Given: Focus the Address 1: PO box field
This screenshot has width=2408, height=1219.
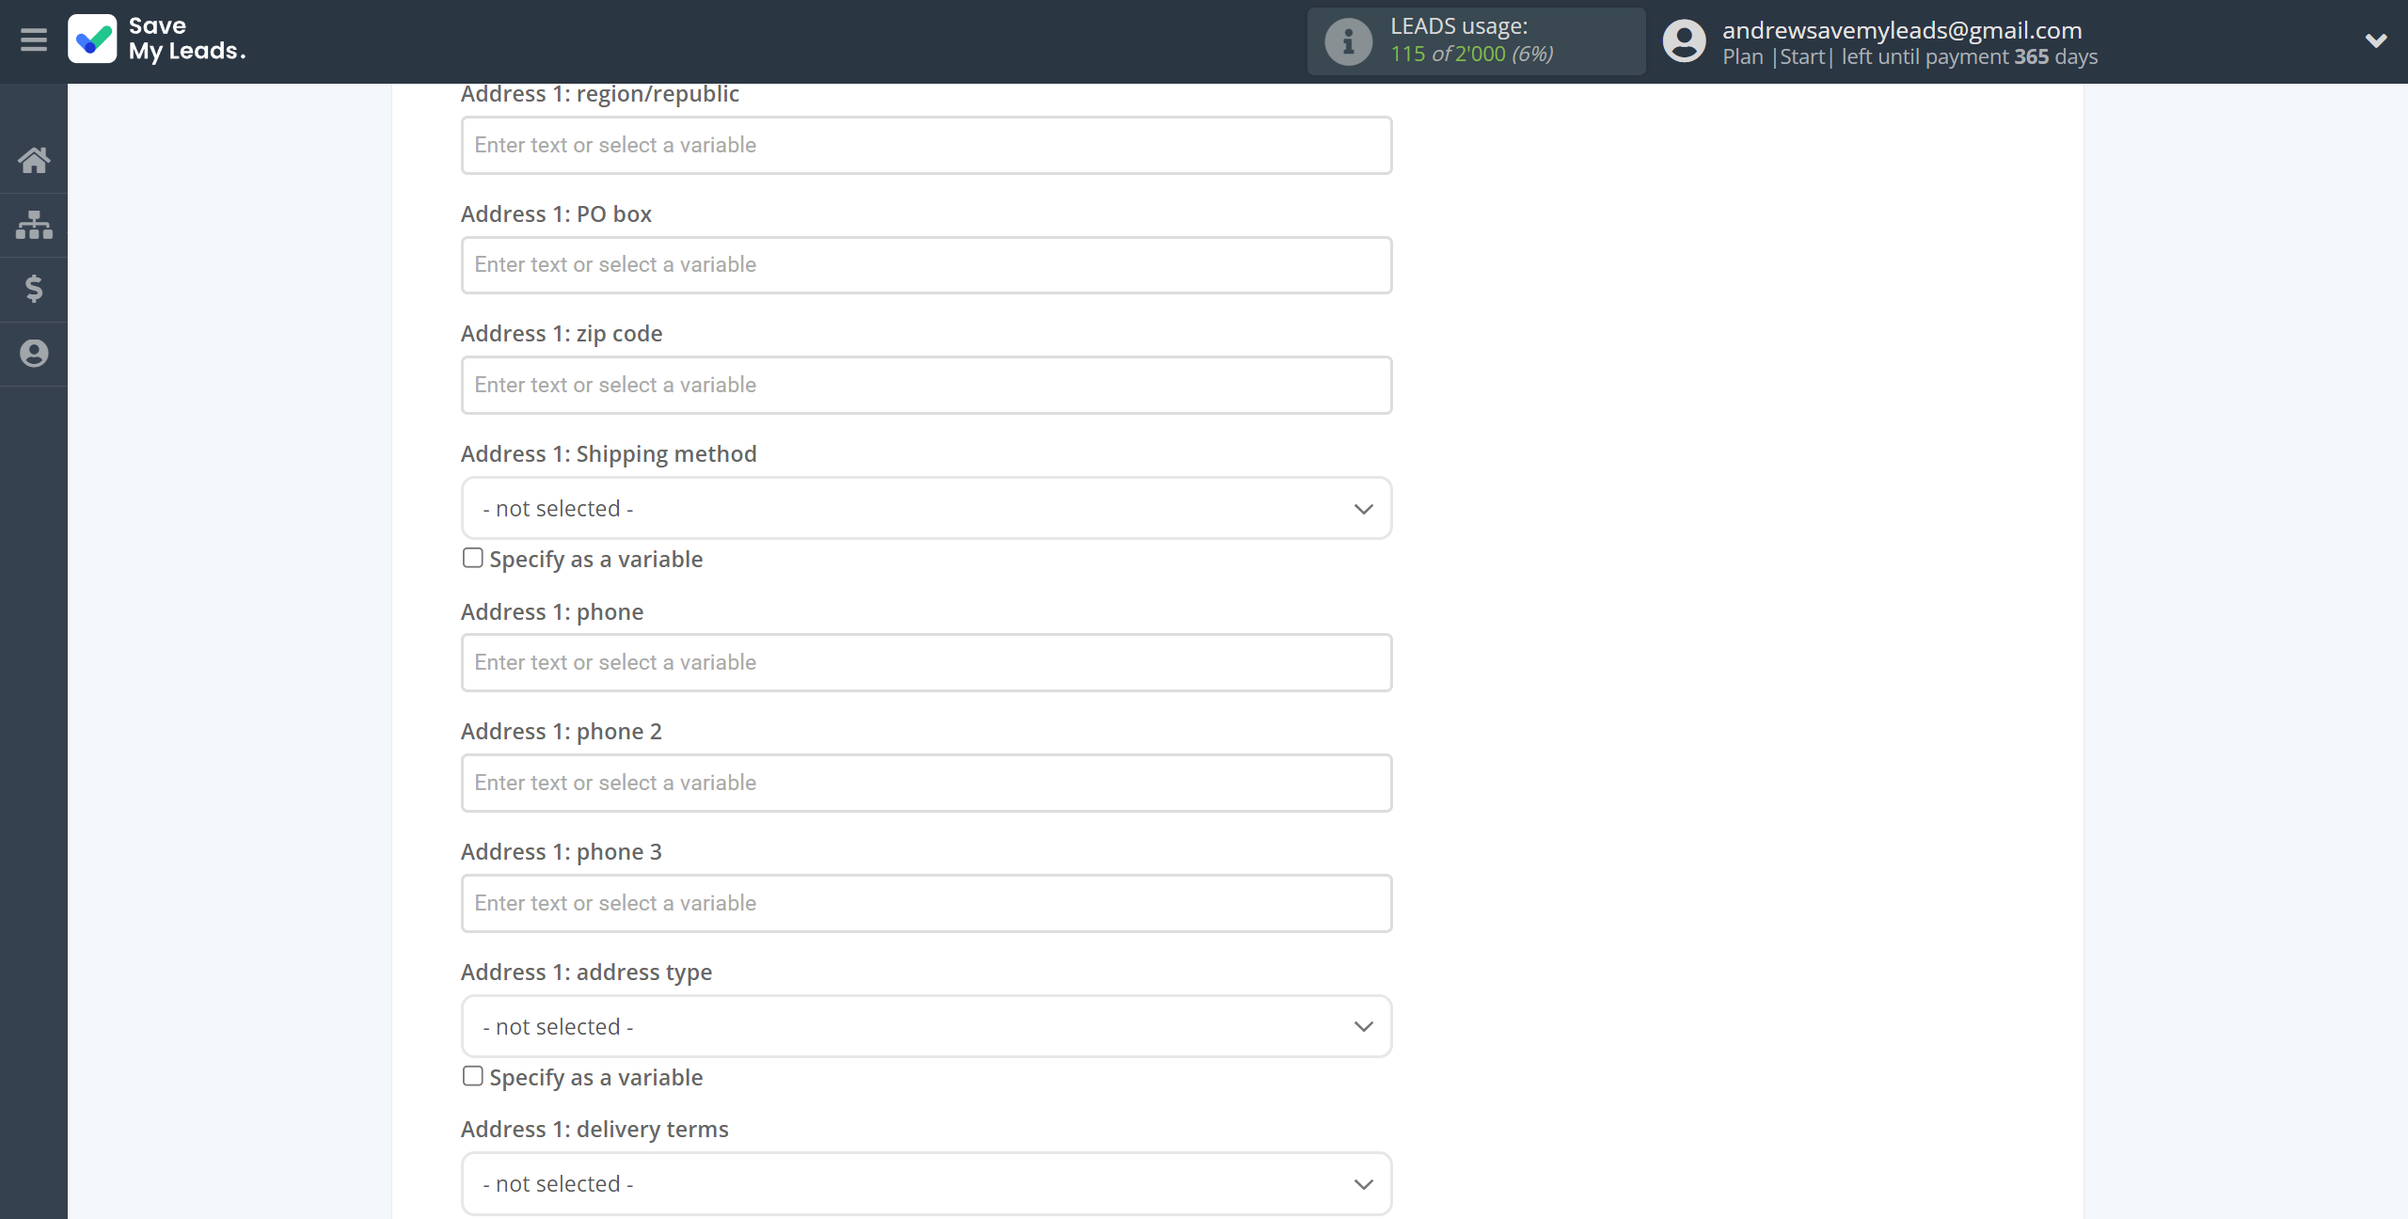Looking at the screenshot, I should pyautogui.click(x=927, y=265).
